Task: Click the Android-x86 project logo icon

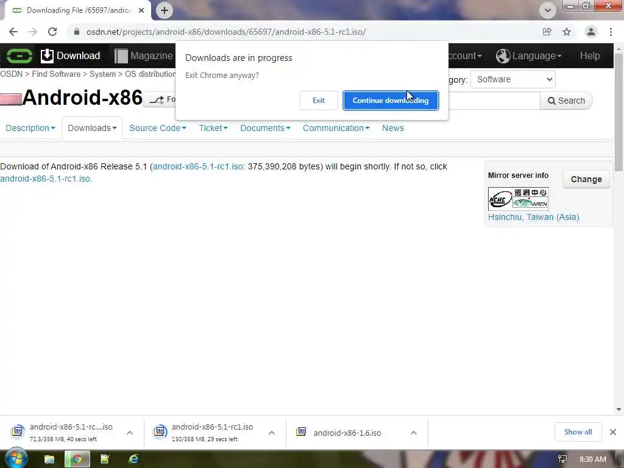Action: point(11,99)
